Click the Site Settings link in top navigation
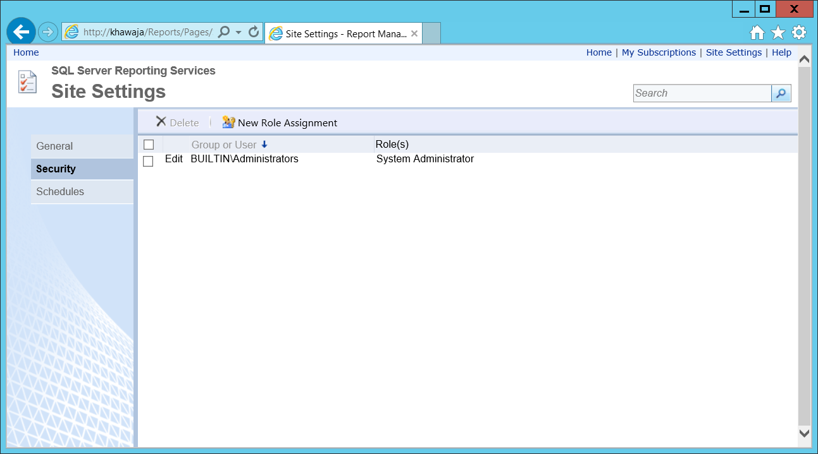The image size is (818, 454). pos(734,52)
